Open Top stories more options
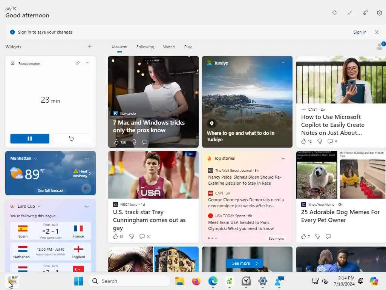 click(283, 158)
